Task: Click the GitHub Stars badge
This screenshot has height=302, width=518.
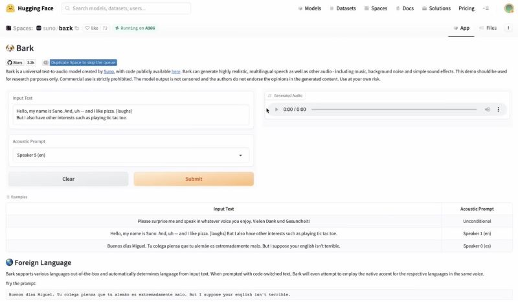Action: (x=21, y=63)
